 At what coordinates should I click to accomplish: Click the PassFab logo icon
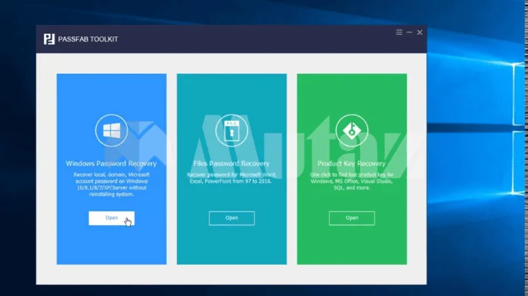click(49, 39)
